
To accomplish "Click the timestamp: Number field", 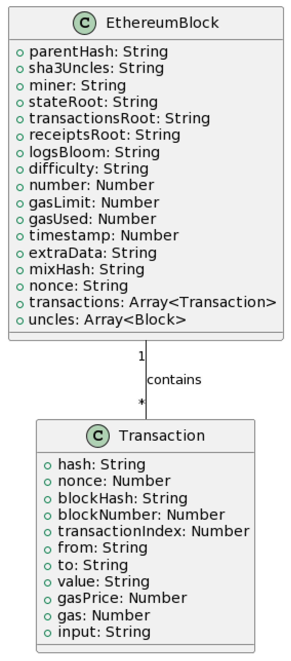I will (x=104, y=236).
